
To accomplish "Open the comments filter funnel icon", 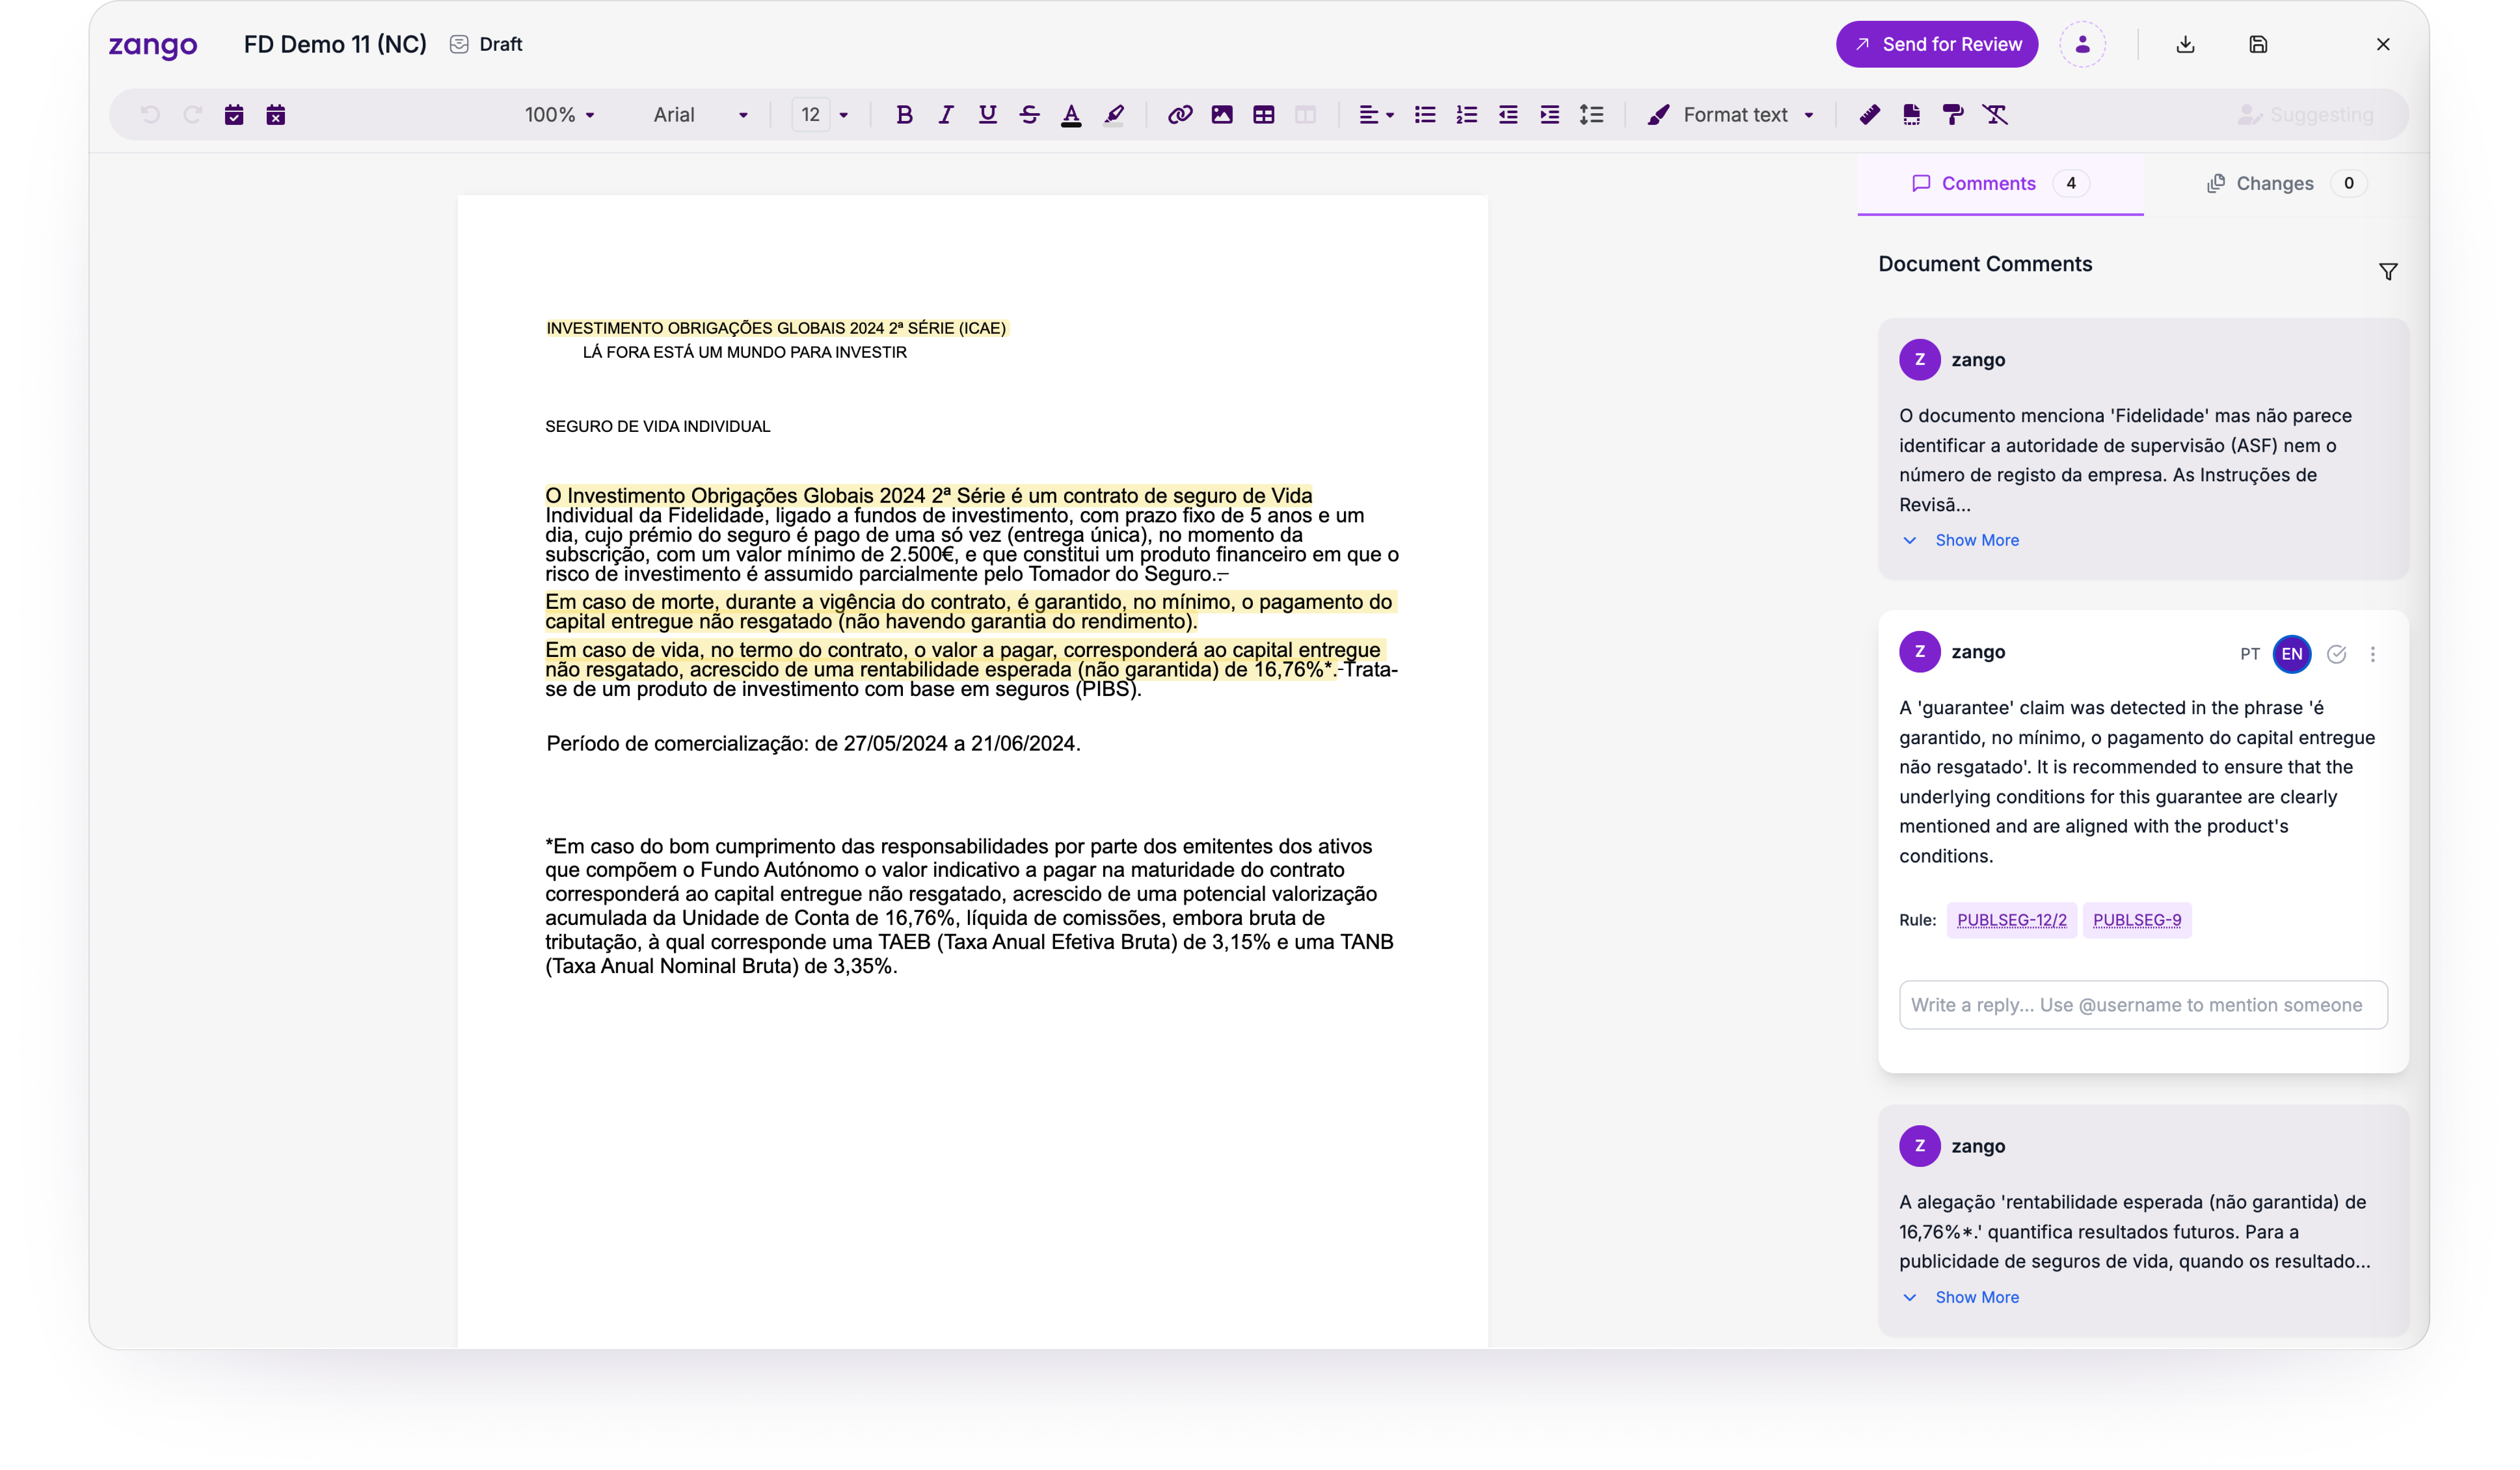I will [2388, 271].
